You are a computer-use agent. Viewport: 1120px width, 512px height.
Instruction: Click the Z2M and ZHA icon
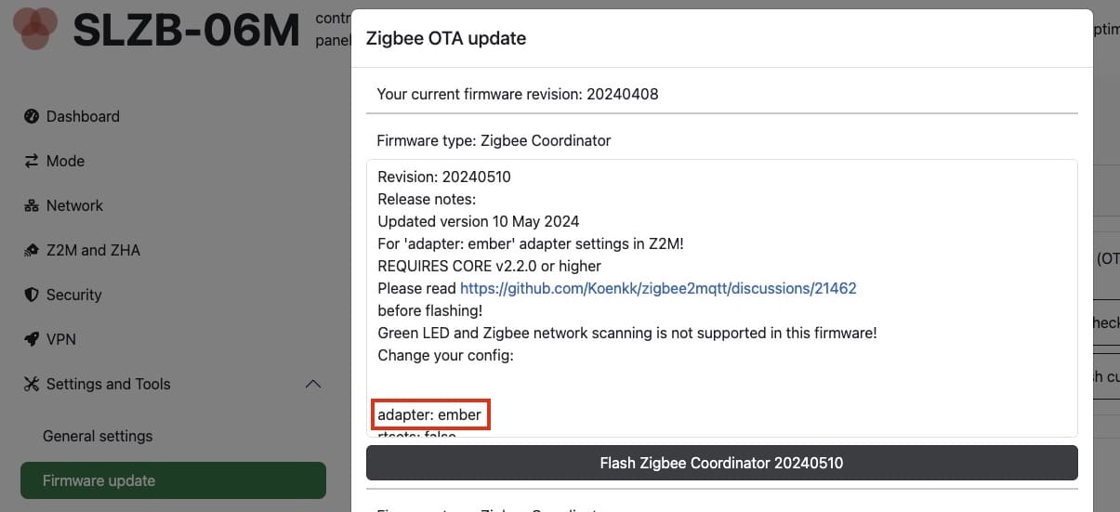pyautogui.click(x=31, y=250)
